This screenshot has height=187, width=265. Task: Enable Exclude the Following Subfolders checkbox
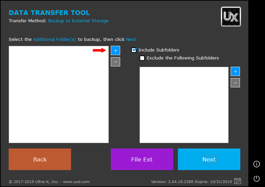(x=142, y=58)
